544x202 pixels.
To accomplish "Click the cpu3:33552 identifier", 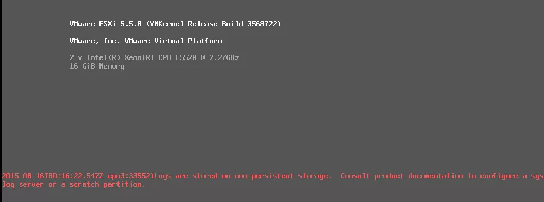I will [129, 176].
